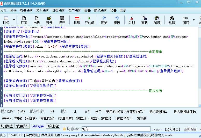Insert the {关键词} variable
The height and width of the screenshot is (138, 201).
point(31,119)
